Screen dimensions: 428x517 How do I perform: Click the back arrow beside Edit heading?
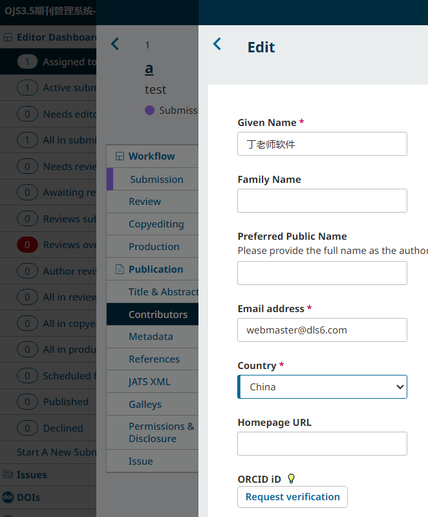point(217,44)
